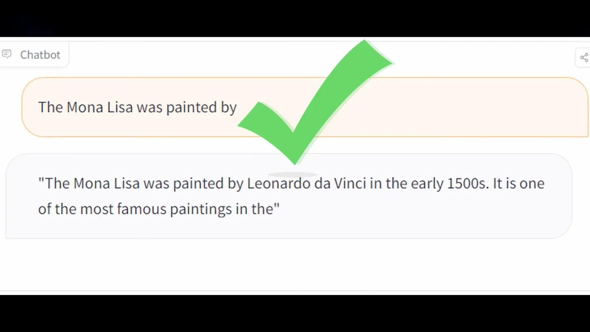Click the Chatbot speech-bubble icon
Screen dimensions: 590x332
[x=7, y=55]
